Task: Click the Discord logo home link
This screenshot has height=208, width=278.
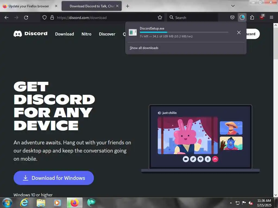Action: click(30, 34)
